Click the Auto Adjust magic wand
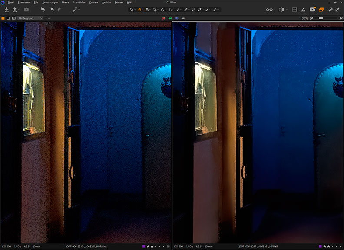This screenshot has width=344, height=250. [x=75, y=10]
